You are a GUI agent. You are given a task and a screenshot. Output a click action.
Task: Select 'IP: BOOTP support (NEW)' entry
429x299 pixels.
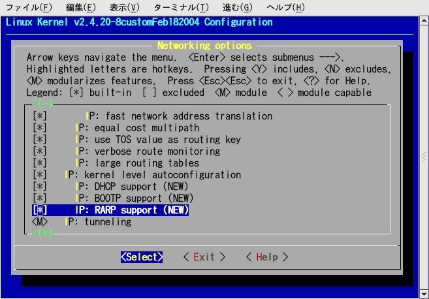click(135, 198)
